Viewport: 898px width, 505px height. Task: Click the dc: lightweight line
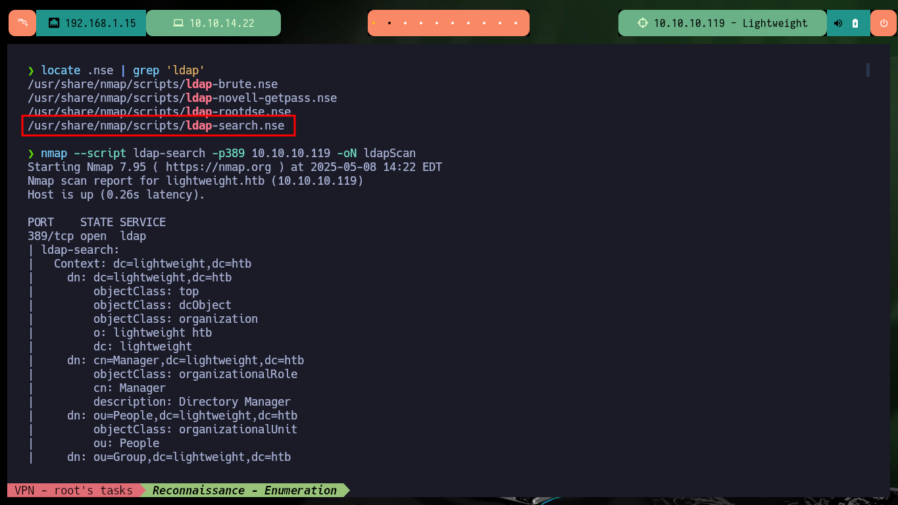tap(143, 347)
